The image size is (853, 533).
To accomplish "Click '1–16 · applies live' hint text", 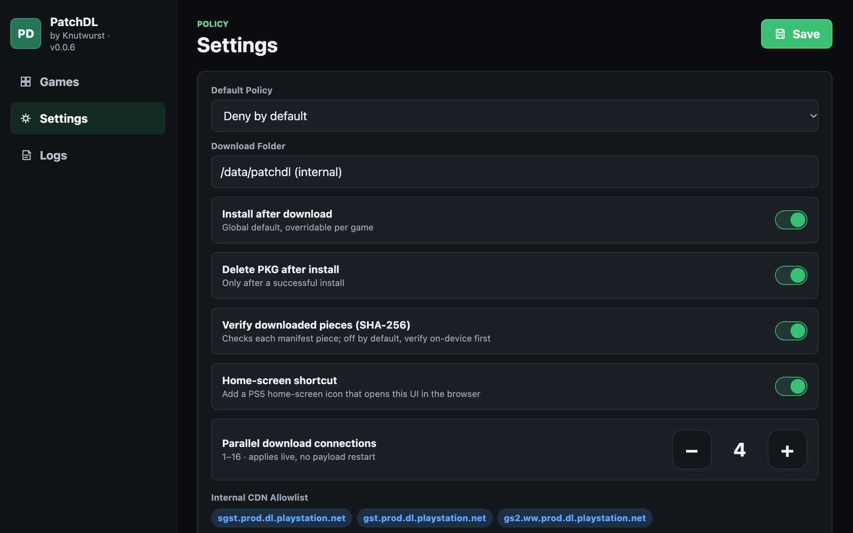I will 299,457.
